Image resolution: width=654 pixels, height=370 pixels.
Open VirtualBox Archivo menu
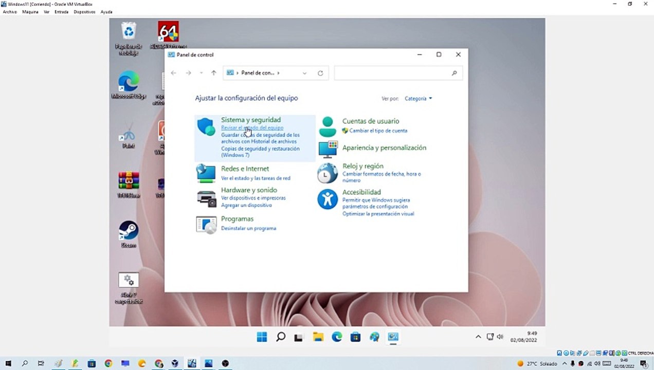pos(10,12)
